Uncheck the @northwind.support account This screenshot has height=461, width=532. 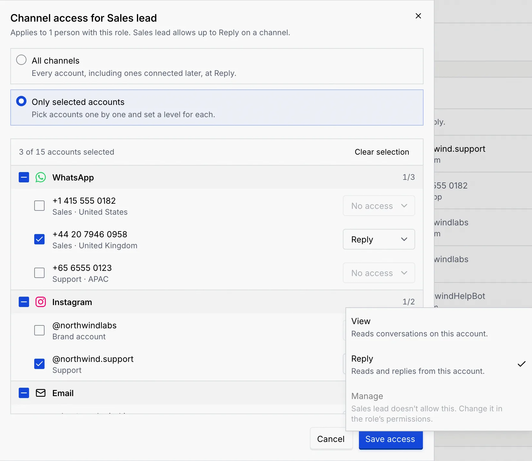(x=39, y=364)
